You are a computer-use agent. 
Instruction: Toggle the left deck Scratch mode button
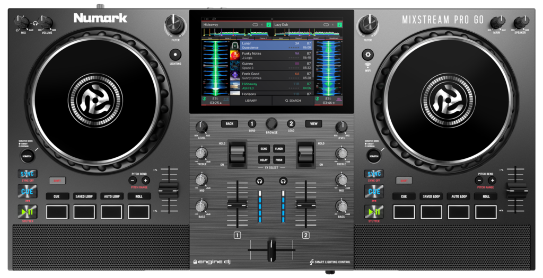(x=27, y=156)
